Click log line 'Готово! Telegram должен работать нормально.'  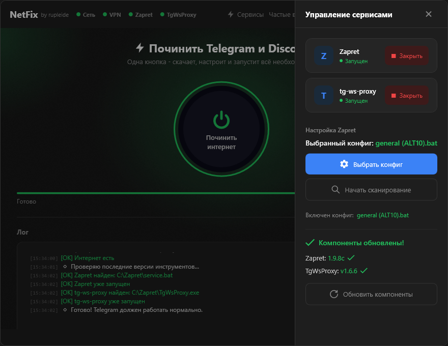pyautogui.click(x=136, y=310)
